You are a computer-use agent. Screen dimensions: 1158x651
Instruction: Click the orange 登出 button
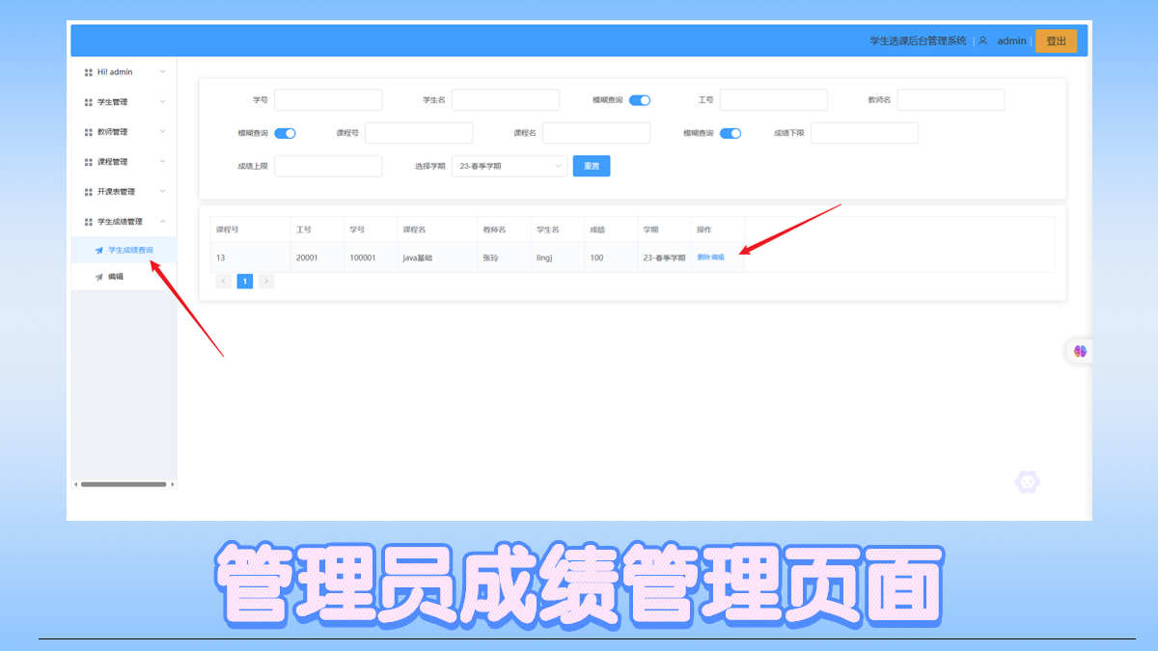click(1056, 41)
